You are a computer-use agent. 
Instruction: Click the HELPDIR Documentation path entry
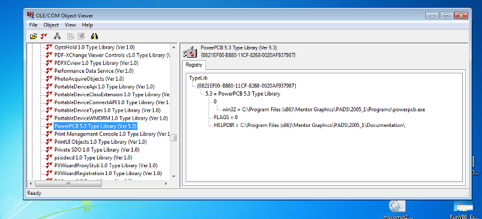coord(310,125)
